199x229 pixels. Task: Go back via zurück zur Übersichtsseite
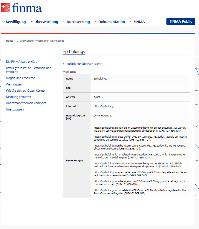coord(82,64)
